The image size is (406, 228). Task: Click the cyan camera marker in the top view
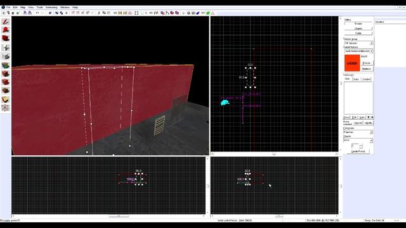click(225, 103)
